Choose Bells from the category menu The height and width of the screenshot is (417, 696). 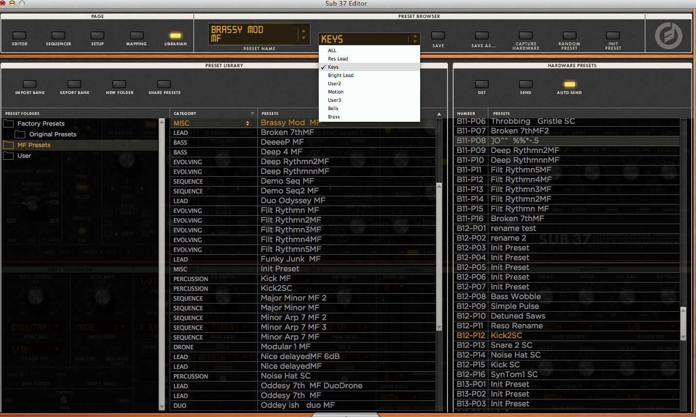click(x=369, y=108)
